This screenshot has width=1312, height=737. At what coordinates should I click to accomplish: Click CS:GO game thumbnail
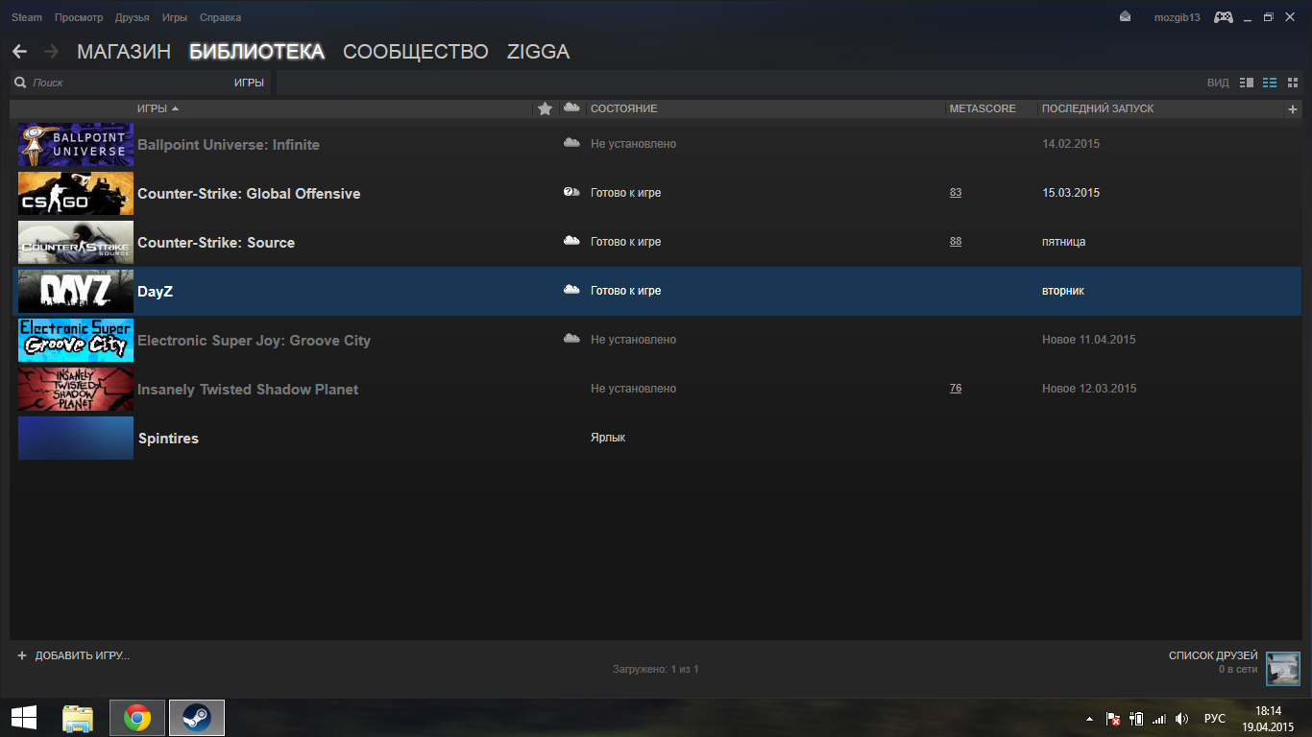pos(76,193)
